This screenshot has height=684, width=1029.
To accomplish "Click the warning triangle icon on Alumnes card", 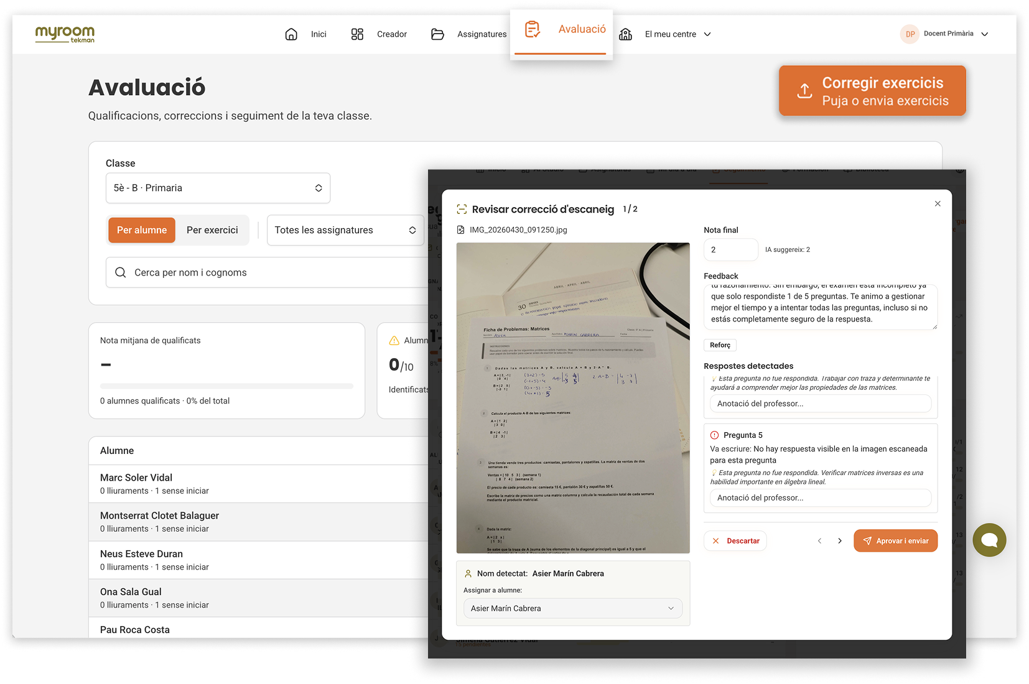I will 394,340.
